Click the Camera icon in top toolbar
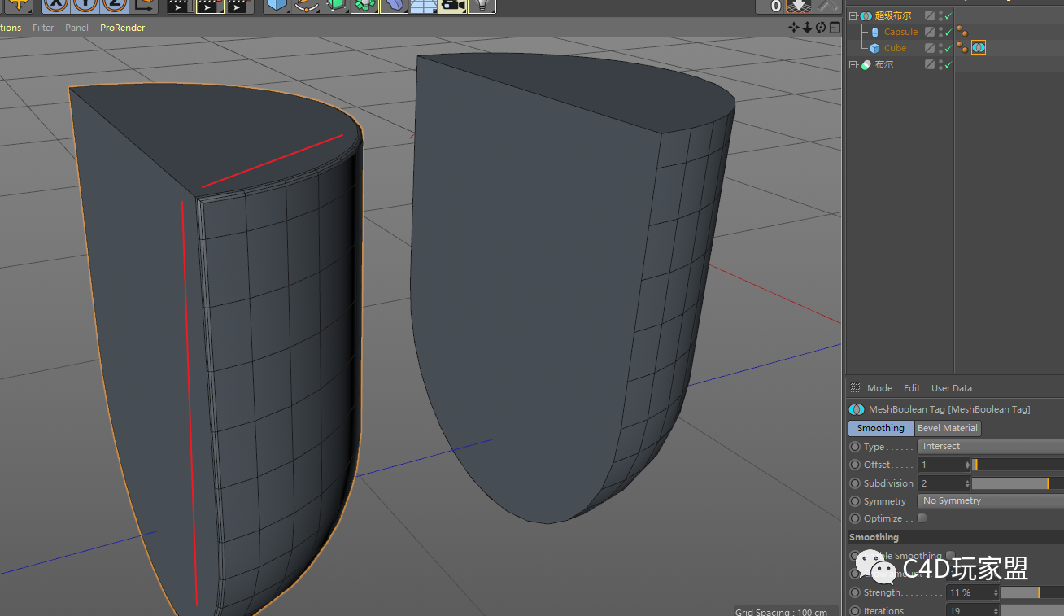Image resolution: width=1064 pixels, height=616 pixels. [451, 5]
